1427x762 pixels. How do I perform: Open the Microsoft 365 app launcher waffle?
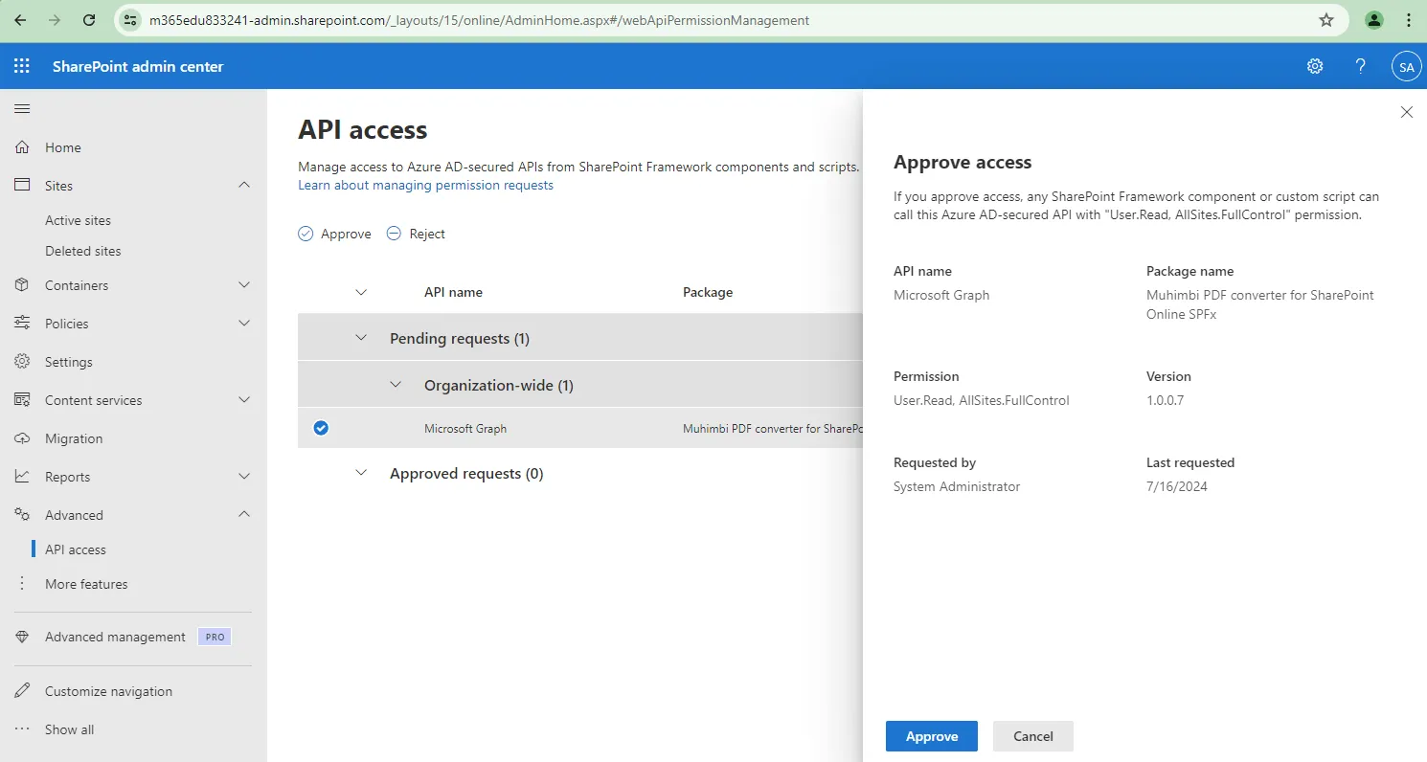click(x=21, y=65)
